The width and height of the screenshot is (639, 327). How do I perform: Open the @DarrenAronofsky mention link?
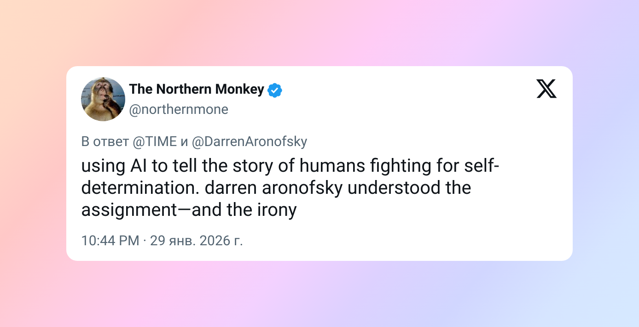tap(249, 142)
